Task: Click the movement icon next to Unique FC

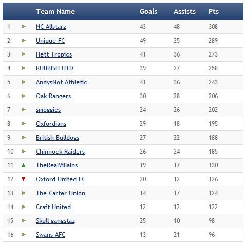Action: tap(24, 41)
